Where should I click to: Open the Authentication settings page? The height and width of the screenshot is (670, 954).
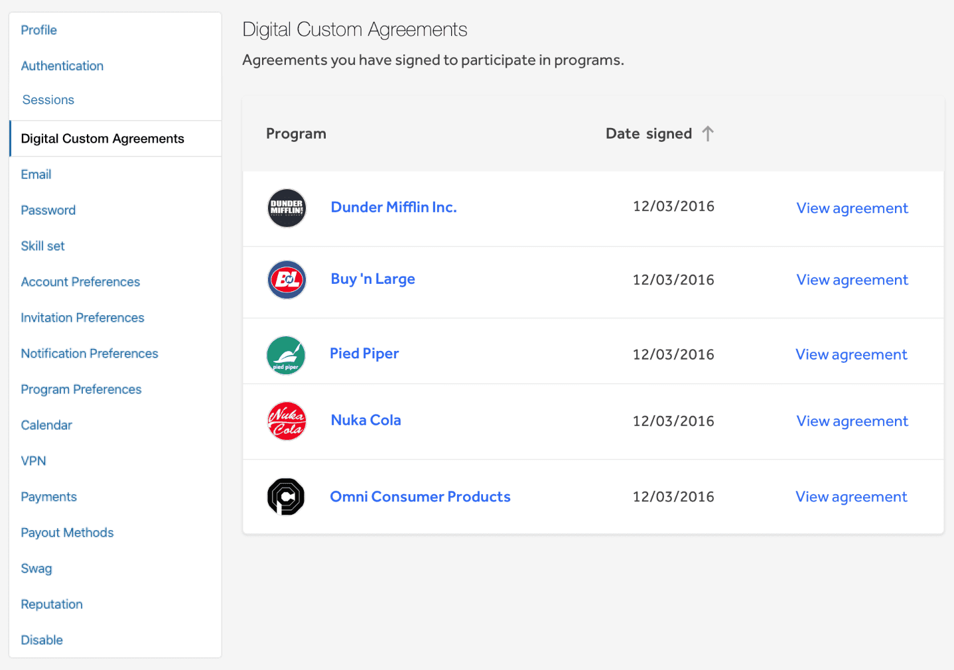[x=62, y=66]
